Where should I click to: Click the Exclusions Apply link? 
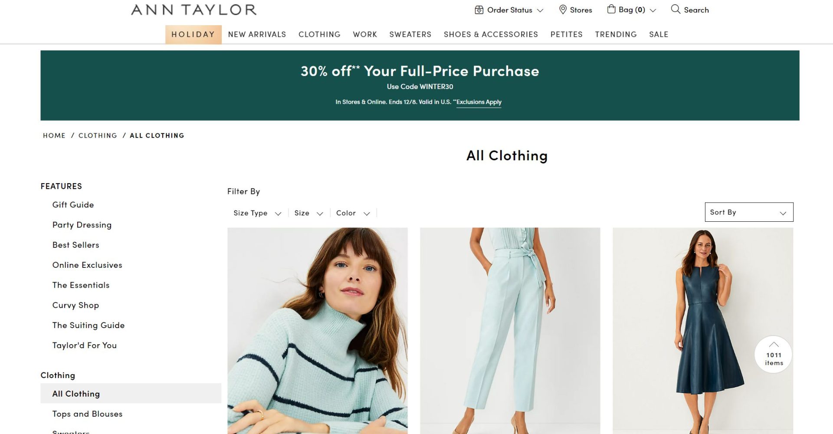pos(479,102)
